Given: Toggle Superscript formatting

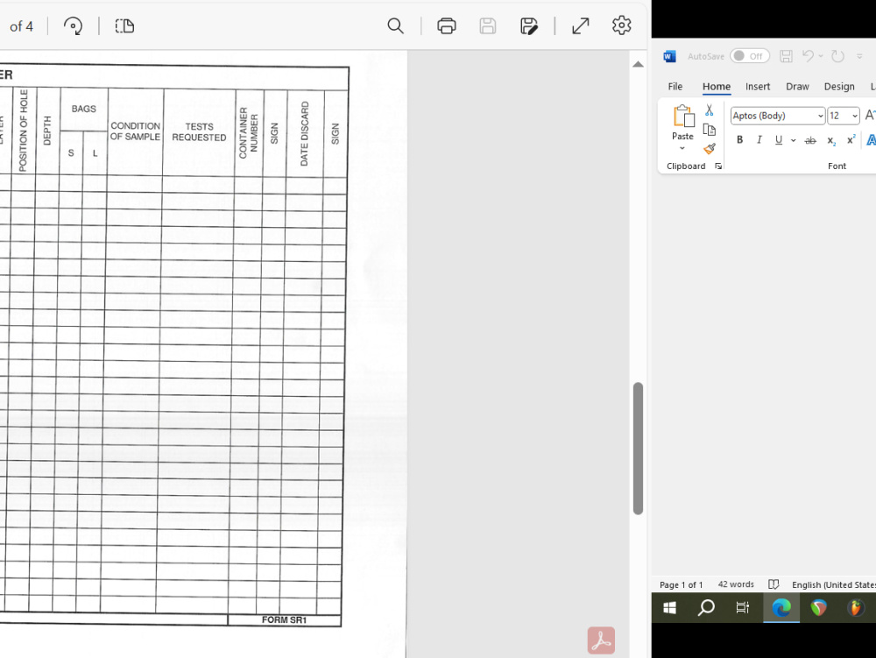Looking at the screenshot, I should click(851, 140).
